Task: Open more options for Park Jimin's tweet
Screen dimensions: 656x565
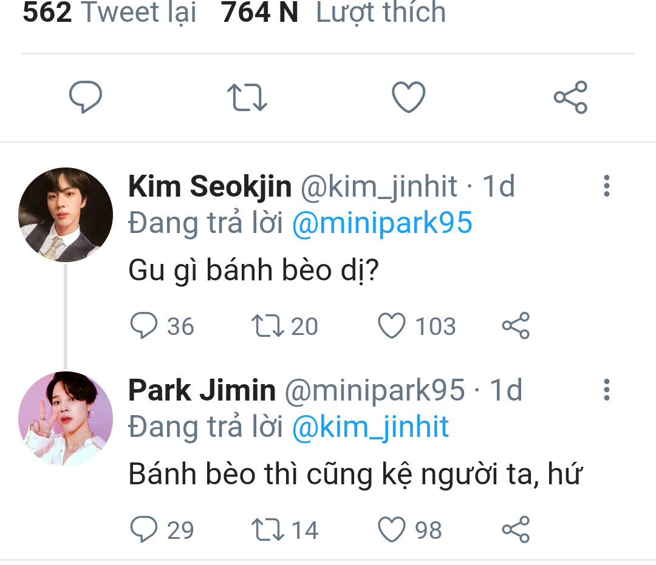Action: click(x=606, y=390)
